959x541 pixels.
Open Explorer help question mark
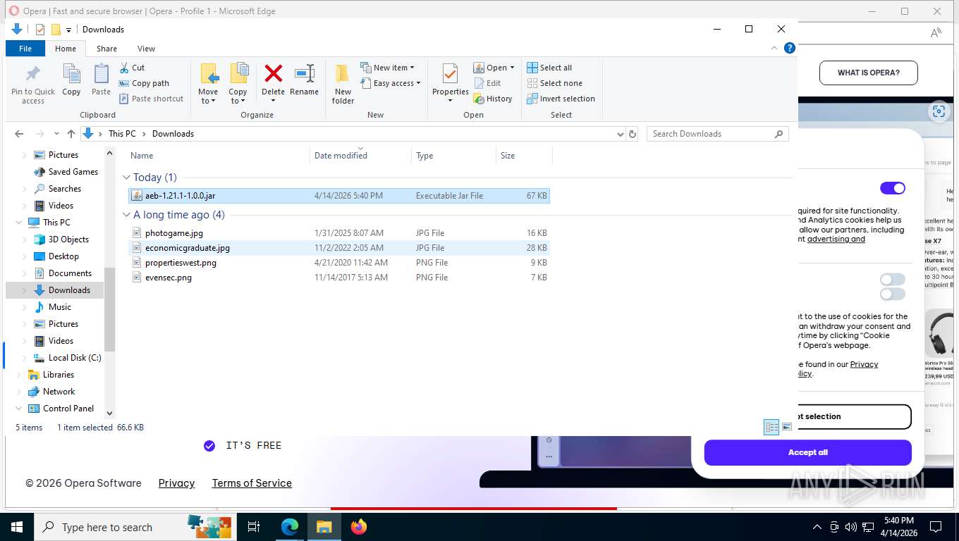click(x=790, y=48)
